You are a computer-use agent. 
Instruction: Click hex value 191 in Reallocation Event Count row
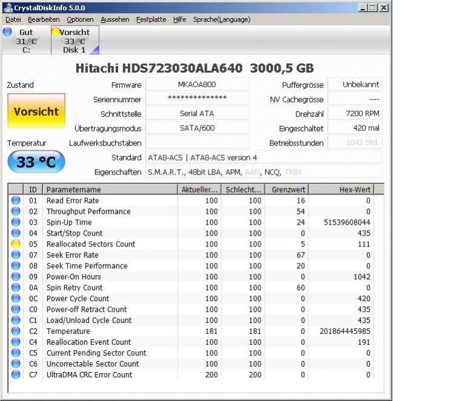pyautogui.click(x=364, y=342)
